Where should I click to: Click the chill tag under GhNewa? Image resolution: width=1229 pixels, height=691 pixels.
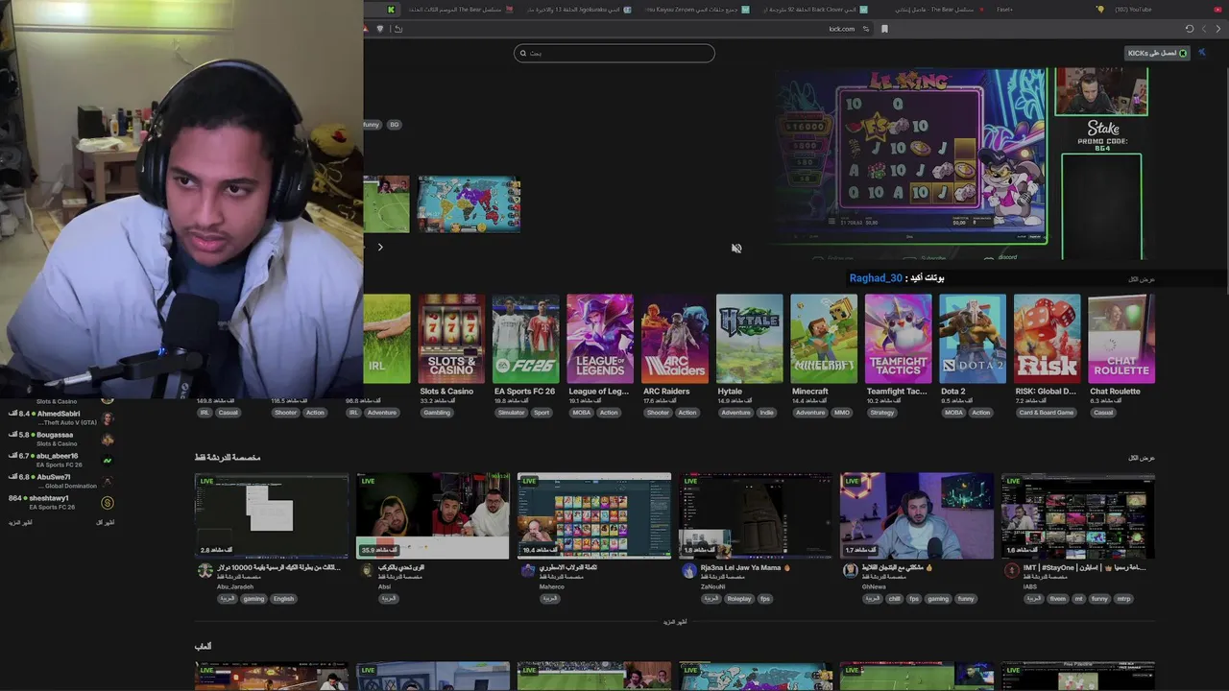pyautogui.click(x=895, y=599)
